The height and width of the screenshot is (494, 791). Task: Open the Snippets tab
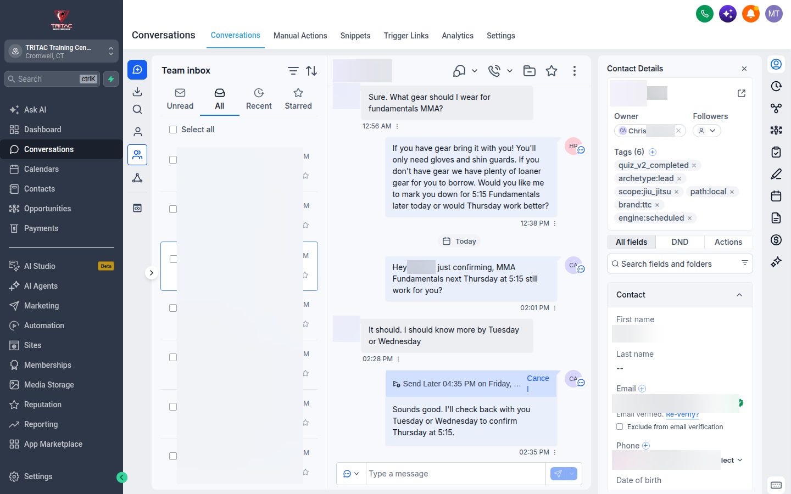tap(355, 36)
